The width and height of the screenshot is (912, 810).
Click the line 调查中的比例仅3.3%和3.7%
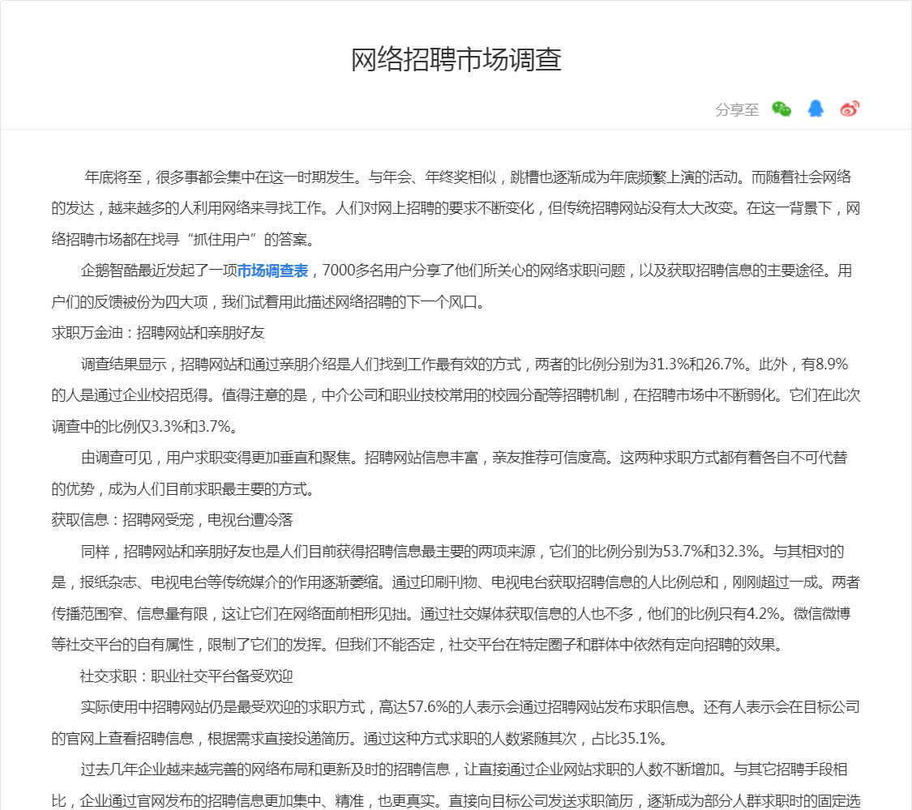tap(145, 427)
